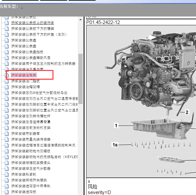Click document icon beside 拆卸安装右前发动机支架
Image resolution: width=196 pixels, height=195 pixels.
point(6,128)
